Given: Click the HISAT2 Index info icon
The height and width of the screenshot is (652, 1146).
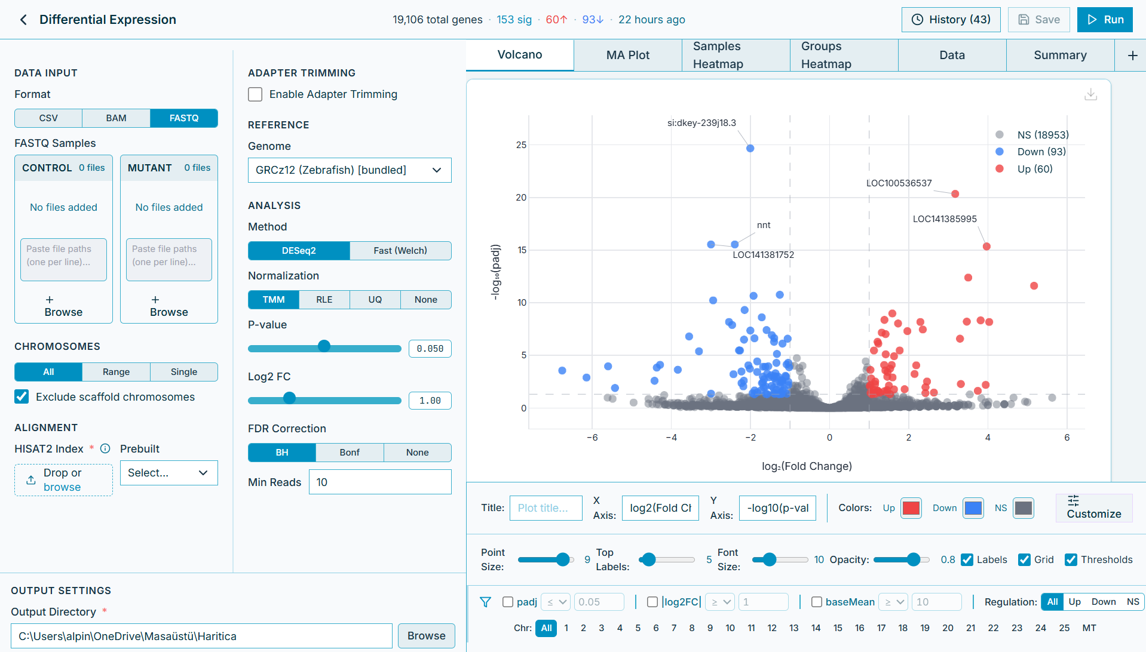Looking at the screenshot, I should pos(105,448).
